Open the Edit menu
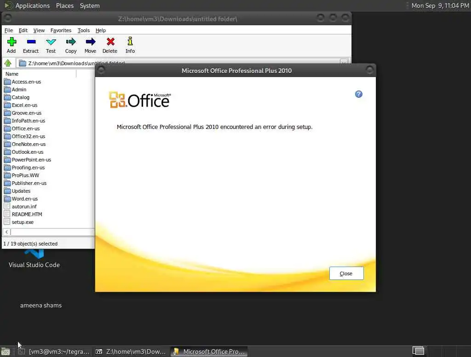 click(x=23, y=30)
